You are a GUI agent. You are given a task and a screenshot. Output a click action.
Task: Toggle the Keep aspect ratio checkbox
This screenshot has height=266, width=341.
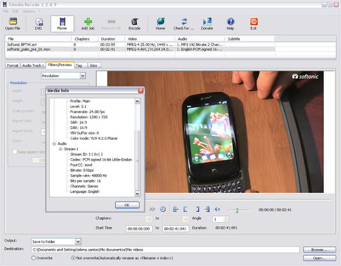[x=15, y=152]
